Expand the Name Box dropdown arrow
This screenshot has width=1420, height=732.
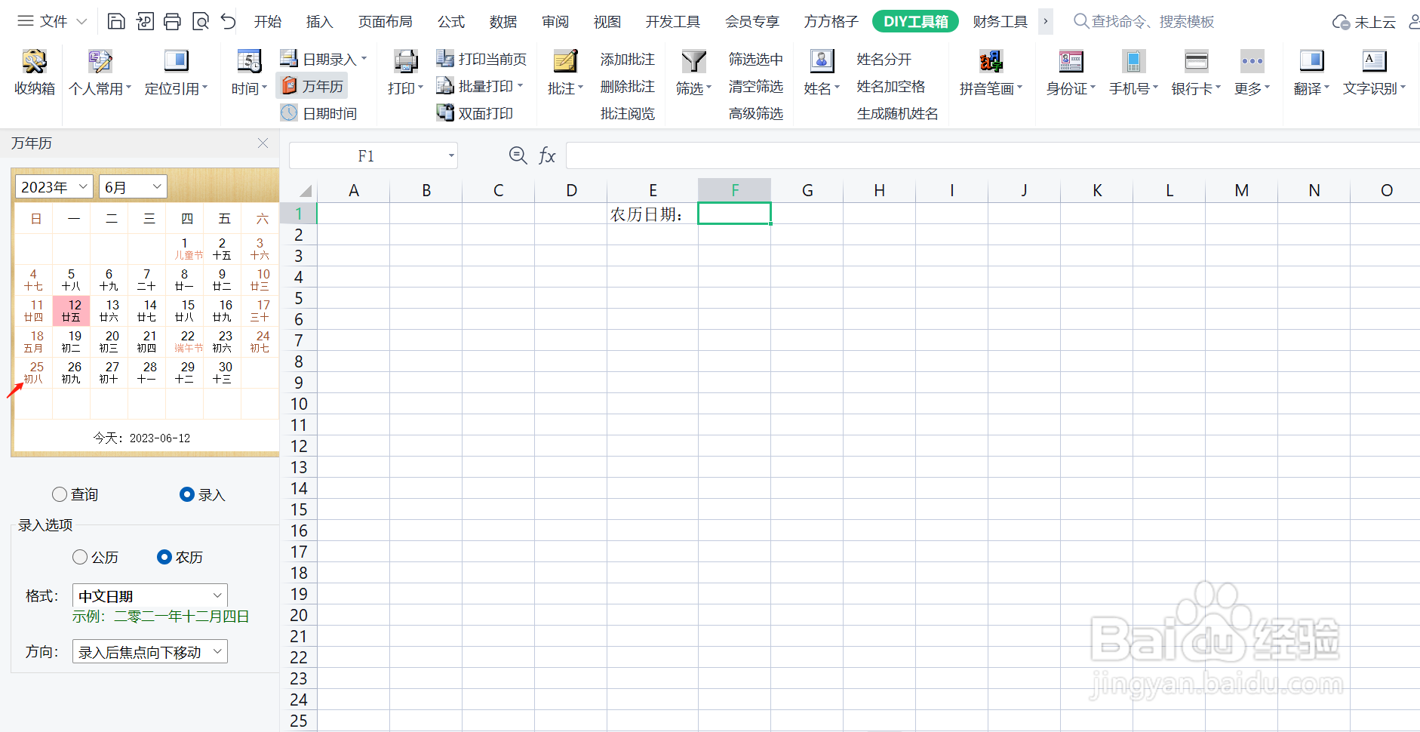[x=451, y=156]
